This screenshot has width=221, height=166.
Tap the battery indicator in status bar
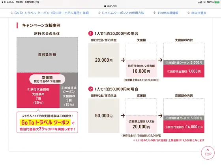pos(217,2)
